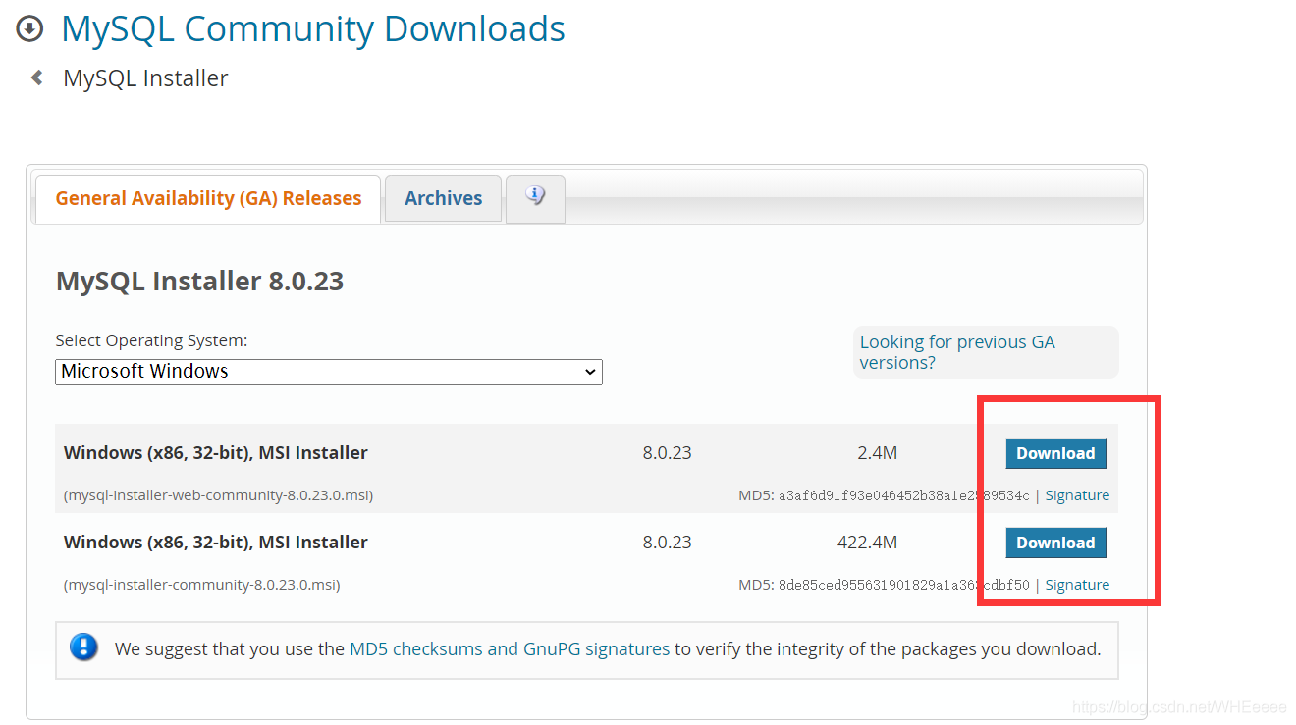Click the 2.4M file size value
Screen dimensions: 1296x725
point(877,453)
